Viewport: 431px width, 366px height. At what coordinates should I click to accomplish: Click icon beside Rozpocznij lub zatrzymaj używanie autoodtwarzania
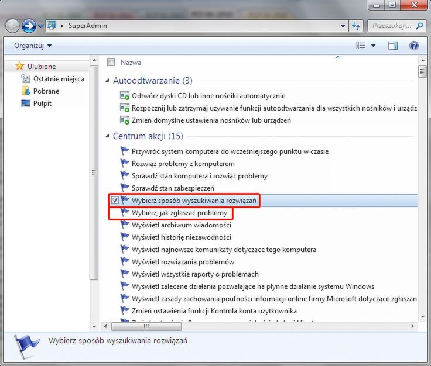[x=125, y=108]
